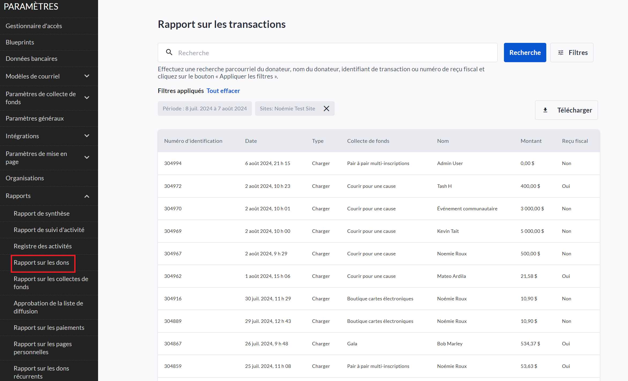
Task: Open Rapport sur les paiements
Action: point(49,328)
